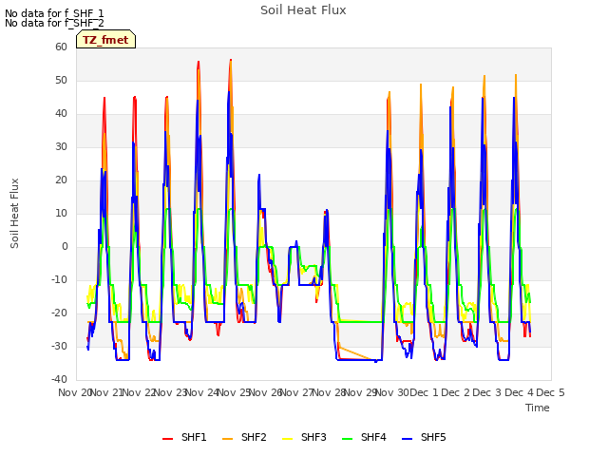This screenshot has height=456, width=608.
Task: Click the red SHF1 legend swatch
Action: point(167,438)
